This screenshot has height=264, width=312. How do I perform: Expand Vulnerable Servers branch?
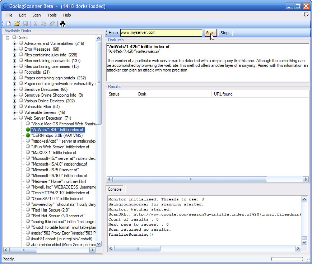(14, 112)
